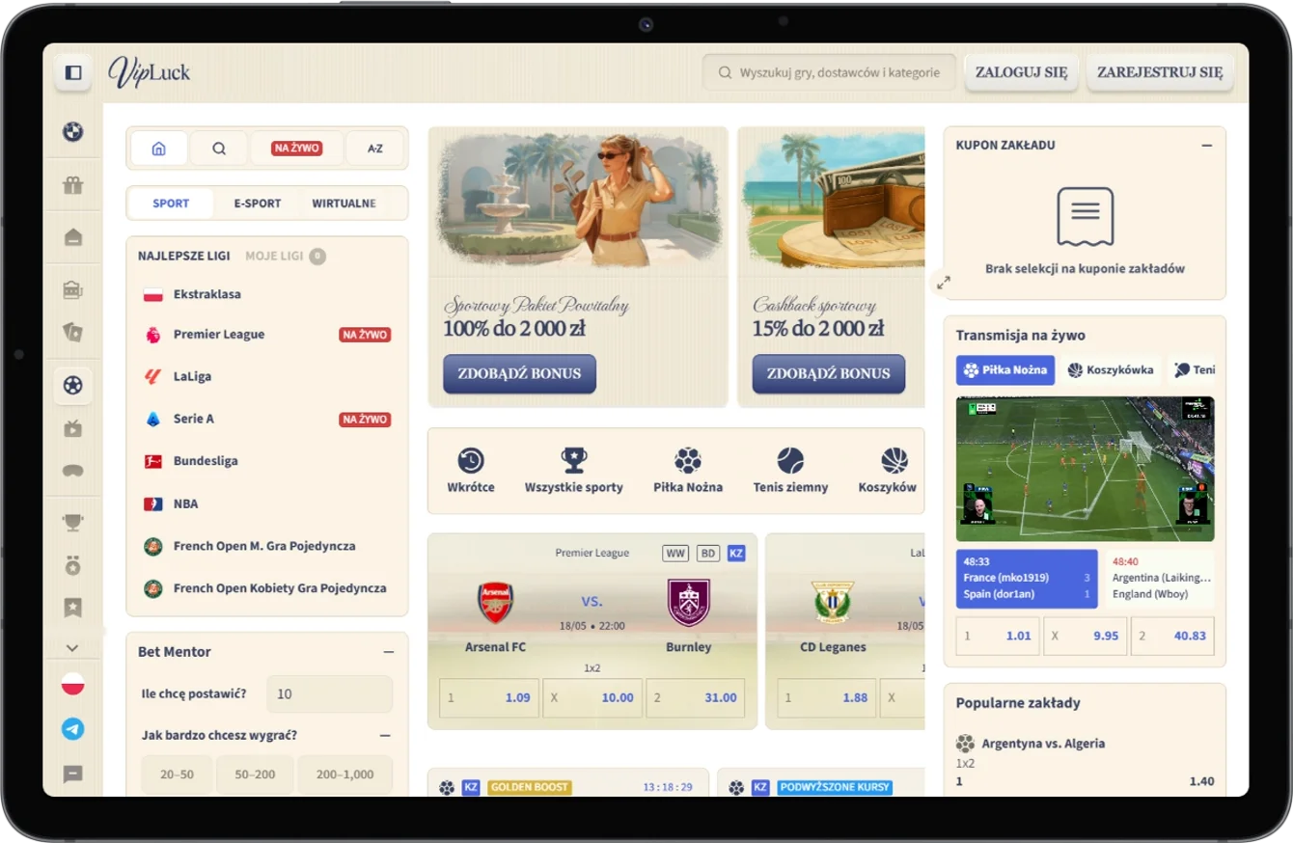Open the house icon in the left sidebar
The width and height of the screenshot is (1293, 843).
73,237
